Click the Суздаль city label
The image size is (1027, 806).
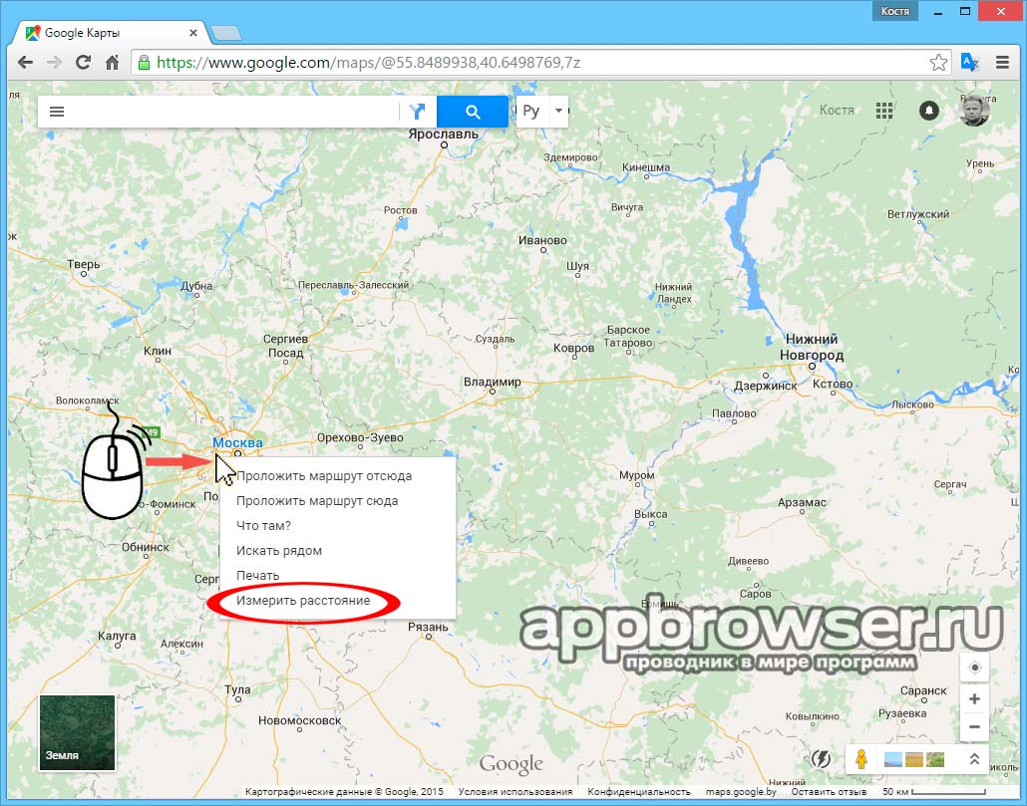point(496,339)
